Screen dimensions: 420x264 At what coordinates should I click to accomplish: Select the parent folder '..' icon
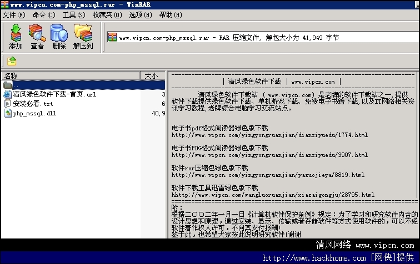8,85
